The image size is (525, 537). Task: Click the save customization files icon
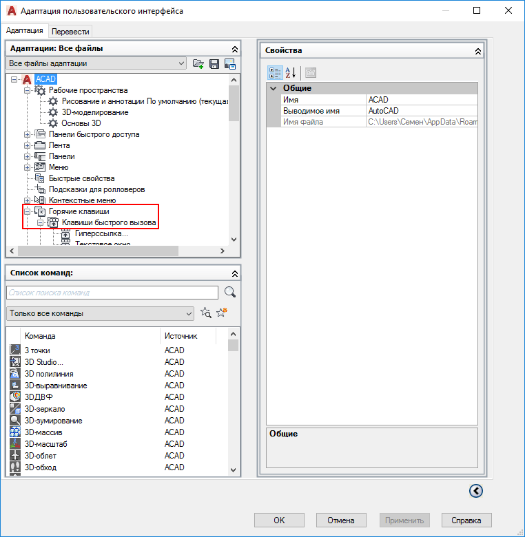click(214, 63)
